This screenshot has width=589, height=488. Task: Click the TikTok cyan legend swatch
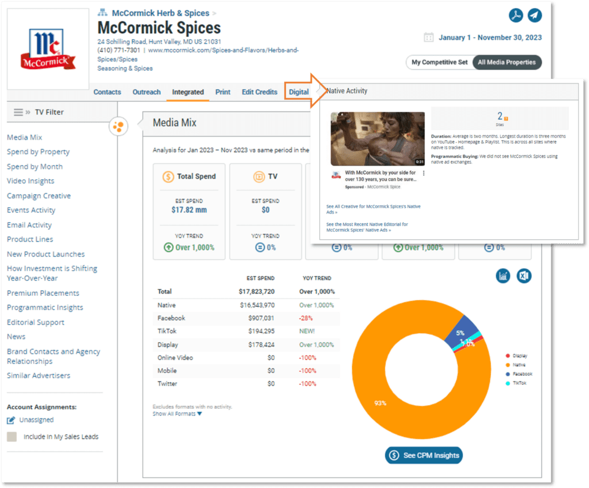(507, 383)
